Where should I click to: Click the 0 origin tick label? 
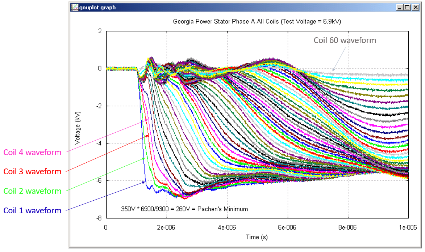click(x=105, y=227)
